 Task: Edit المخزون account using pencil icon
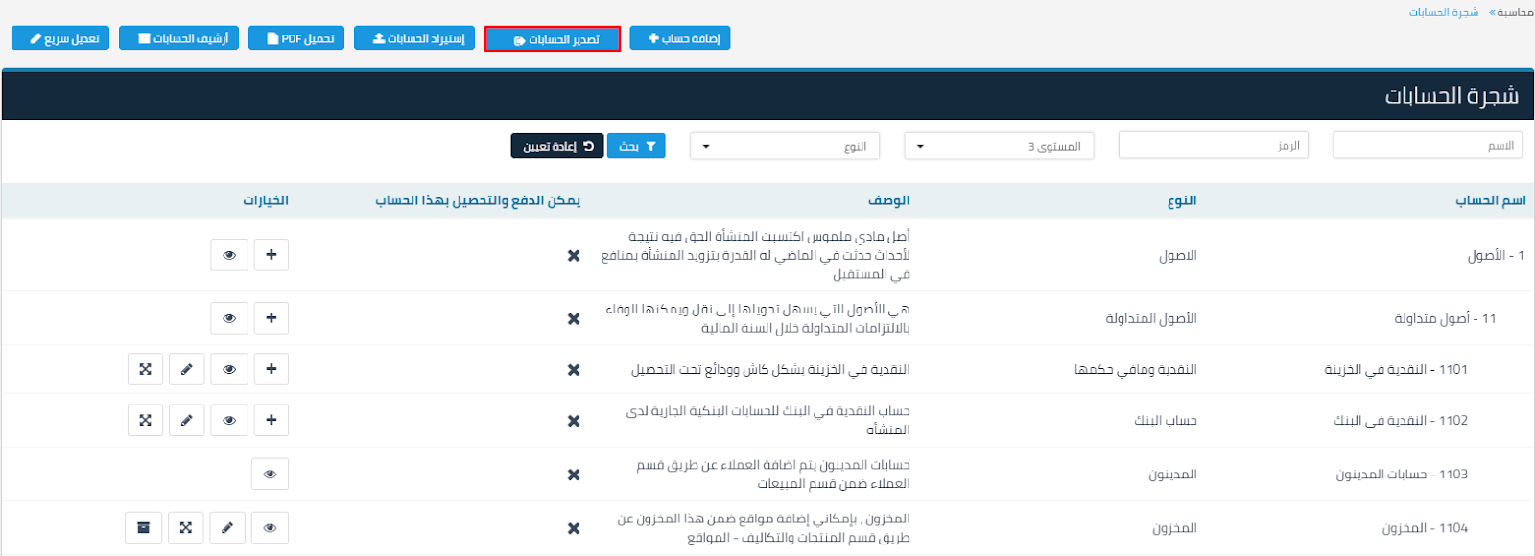point(227,528)
